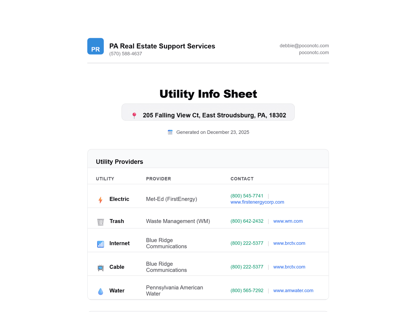Click the red map pin icon
The image size is (416, 312).
(x=134, y=115)
